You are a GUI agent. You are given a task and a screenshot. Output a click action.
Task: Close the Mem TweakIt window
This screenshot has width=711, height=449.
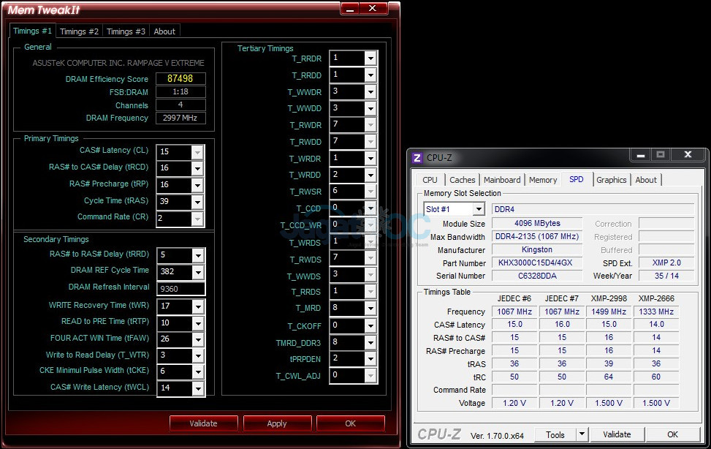click(374, 9)
